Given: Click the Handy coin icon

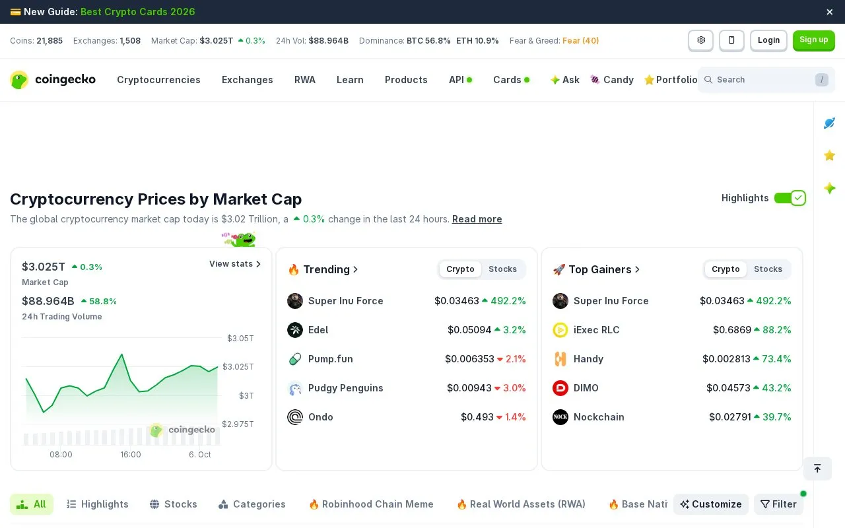Looking at the screenshot, I should 560,359.
